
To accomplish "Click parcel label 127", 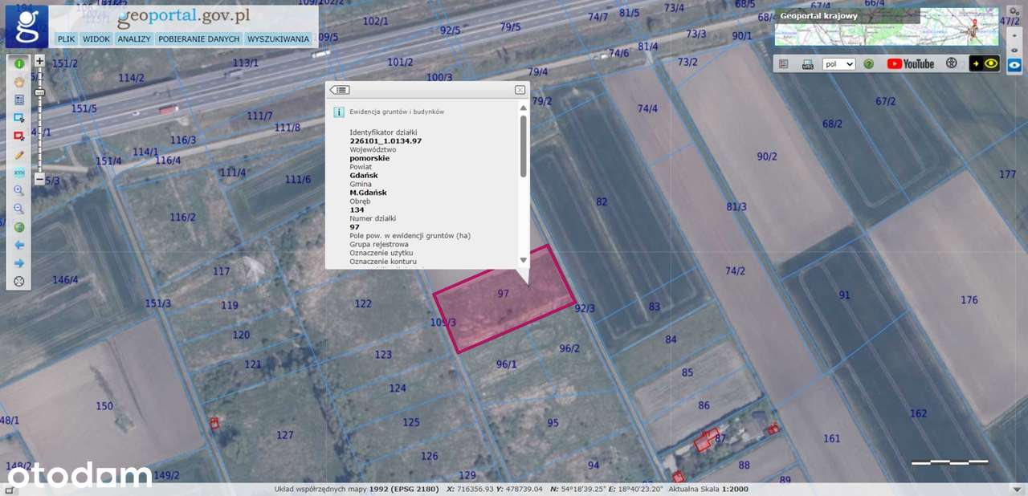I will (285, 435).
